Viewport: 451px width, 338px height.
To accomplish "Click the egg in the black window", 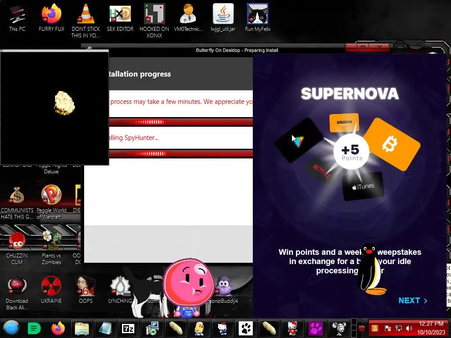I will (64, 103).
